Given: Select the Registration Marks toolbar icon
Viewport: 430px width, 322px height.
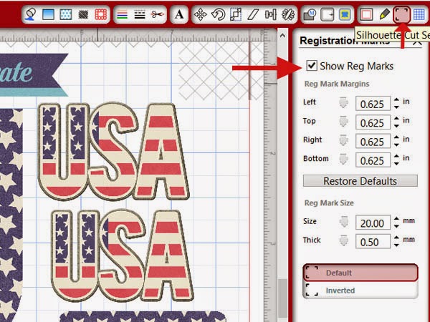Looking at the screenshot, I should coord(401,14).
